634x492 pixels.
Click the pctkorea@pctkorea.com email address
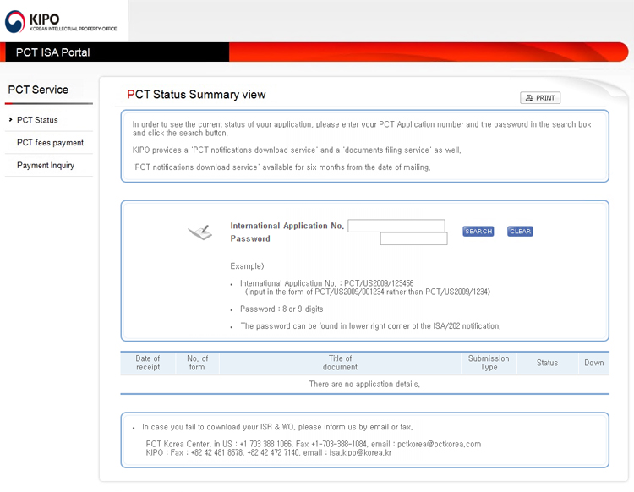(x=439, y=444)
